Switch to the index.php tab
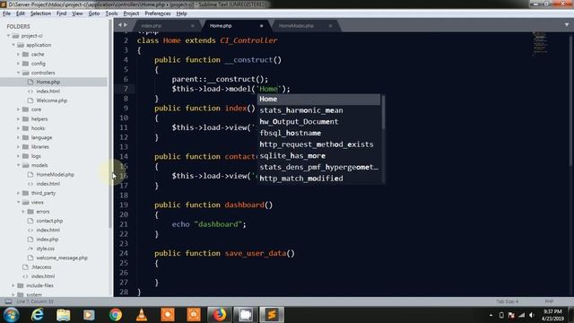574x323 pixels. tap(152, 26)
